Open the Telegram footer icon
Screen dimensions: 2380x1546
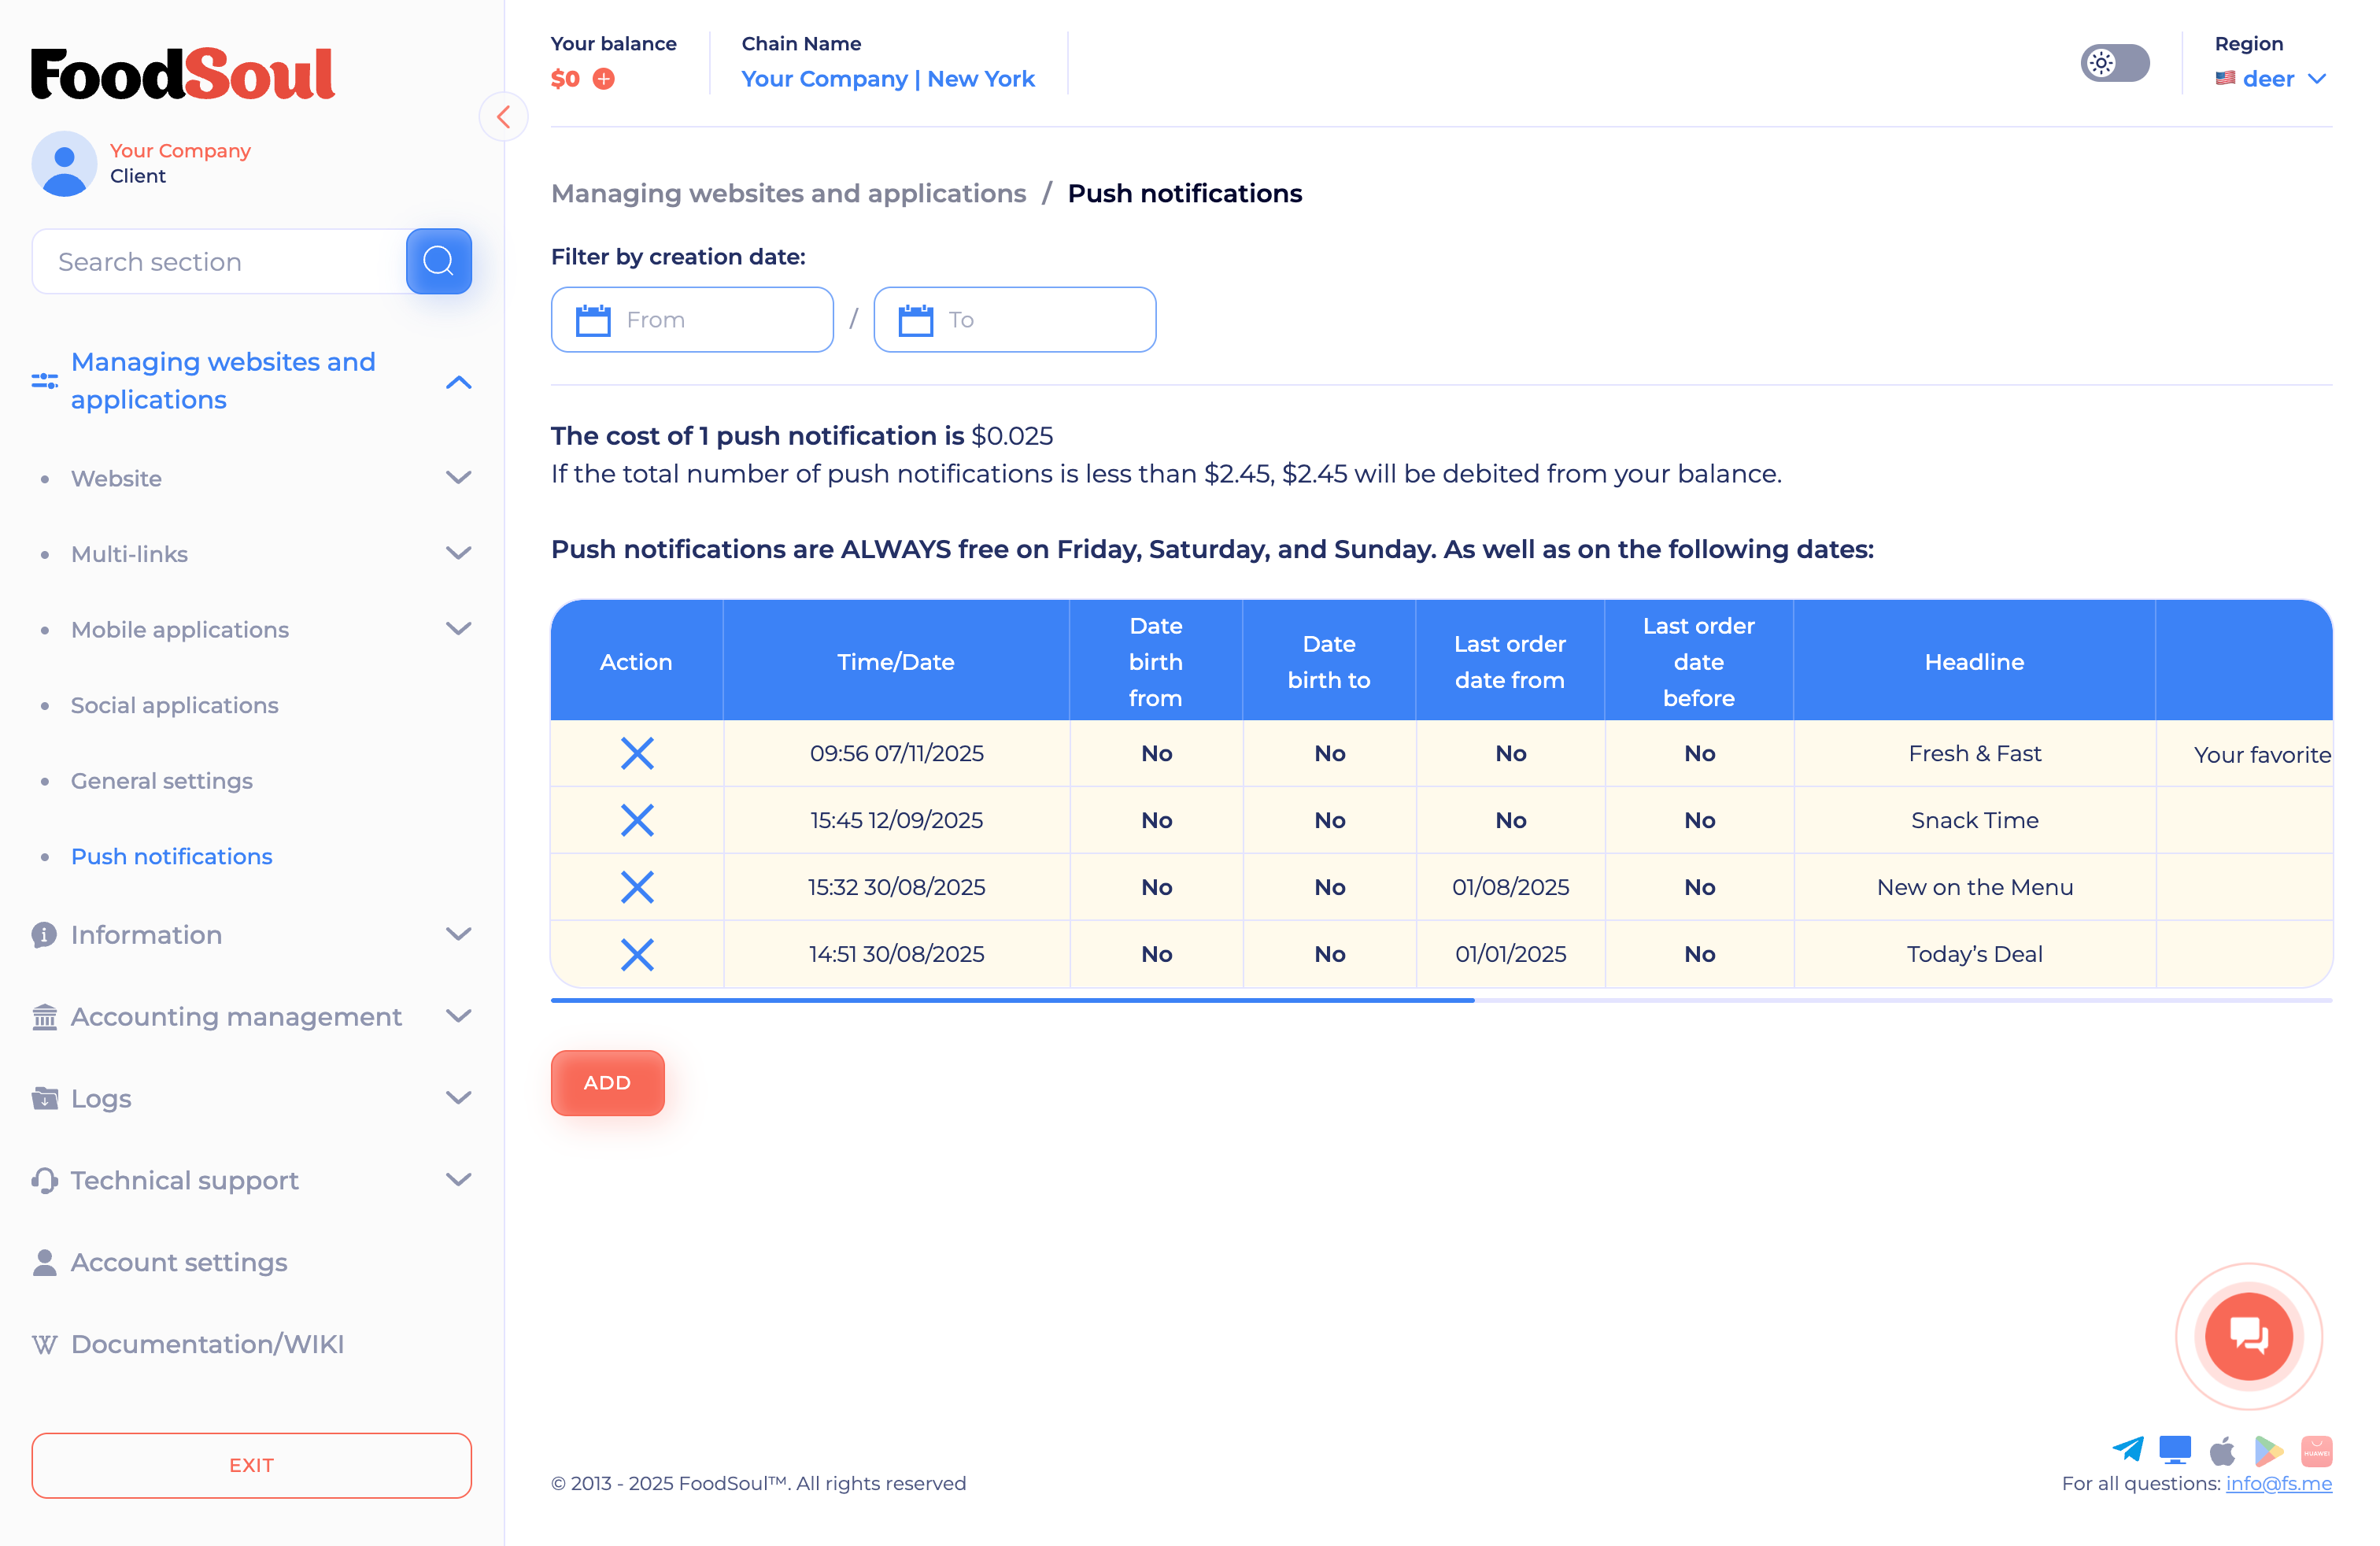tap(2127, 1449)
